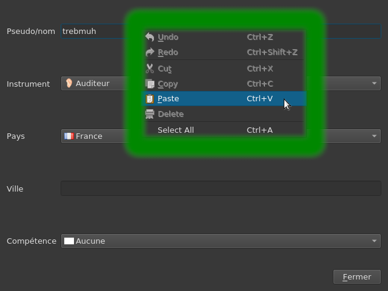Click the Ctrl+Shift+Z shortcut text
The width and height of the screenshot is (388, 291).
click(272, 52)
